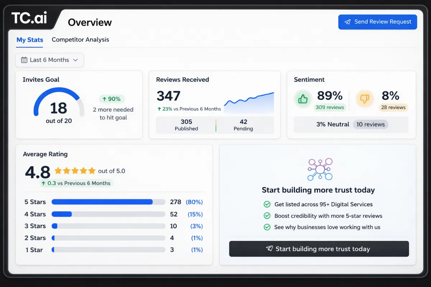Click the upward trend arrow under Reviews Received
This screenshot has width=431, height=287.
tap(159, 109)
